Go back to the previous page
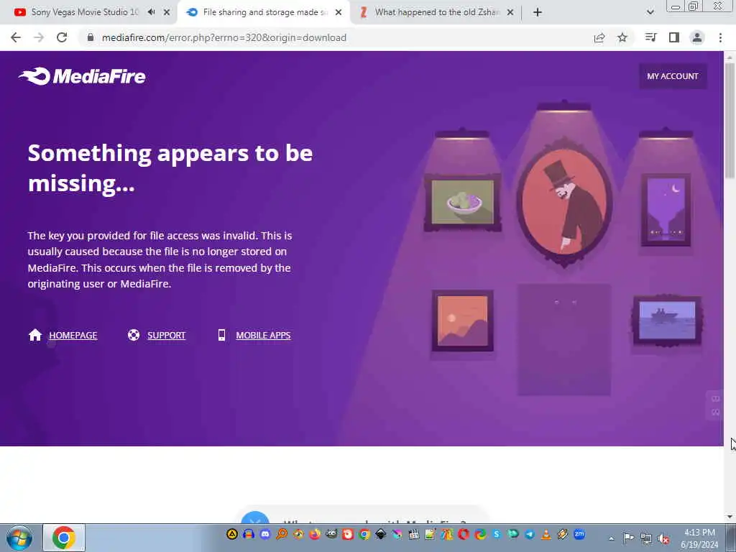The height and width of the screenshot is (552, 736). pos(16,37)
